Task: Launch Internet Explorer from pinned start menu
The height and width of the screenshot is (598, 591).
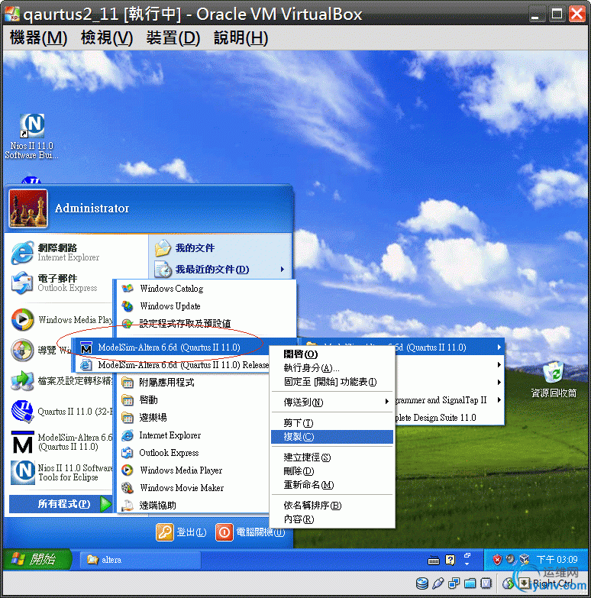Action: click(55, 253)
